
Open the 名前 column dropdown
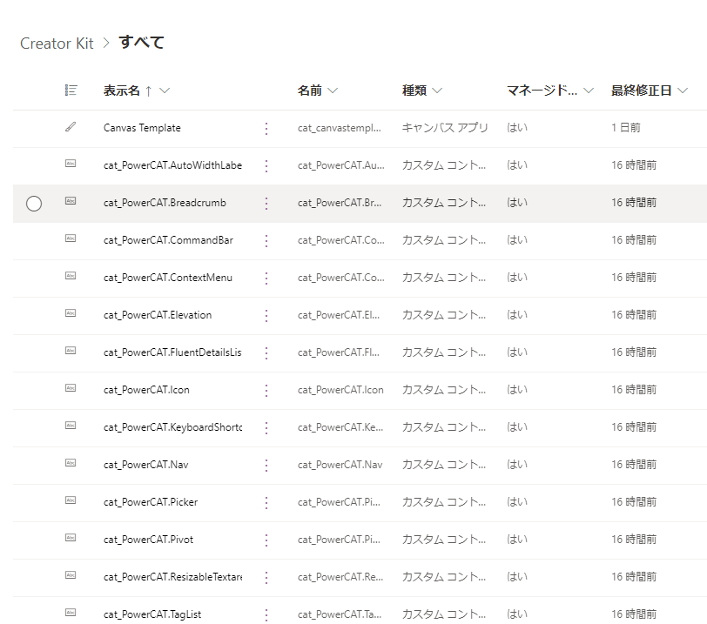(333, 91)
